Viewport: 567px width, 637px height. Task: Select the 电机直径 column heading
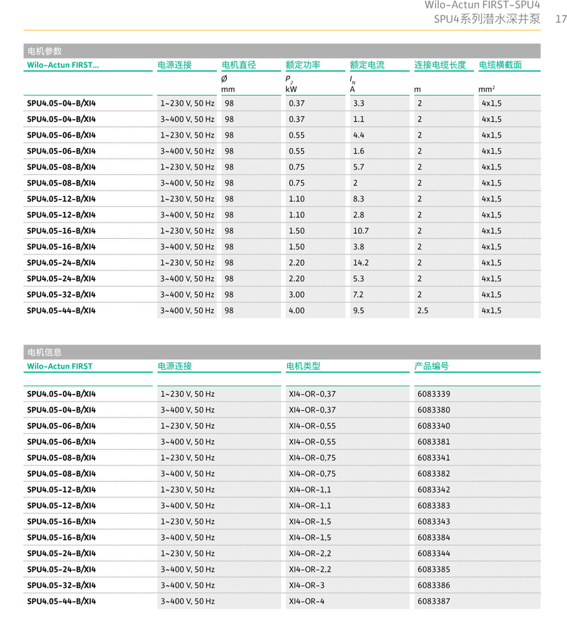239,65
